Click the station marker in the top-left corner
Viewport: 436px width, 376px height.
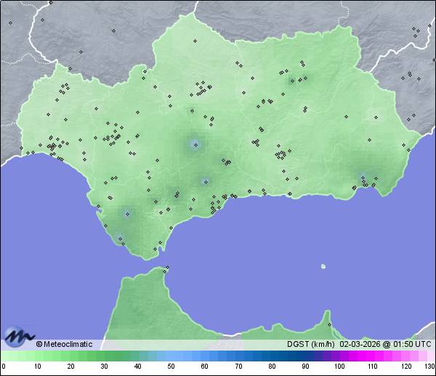(10, 23)
